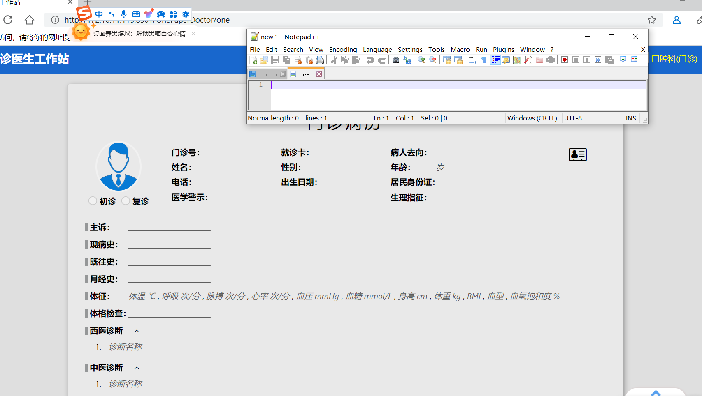Click the browser home button
The height and width of the screenshot is (396, 702).
[x=29, y=20]
